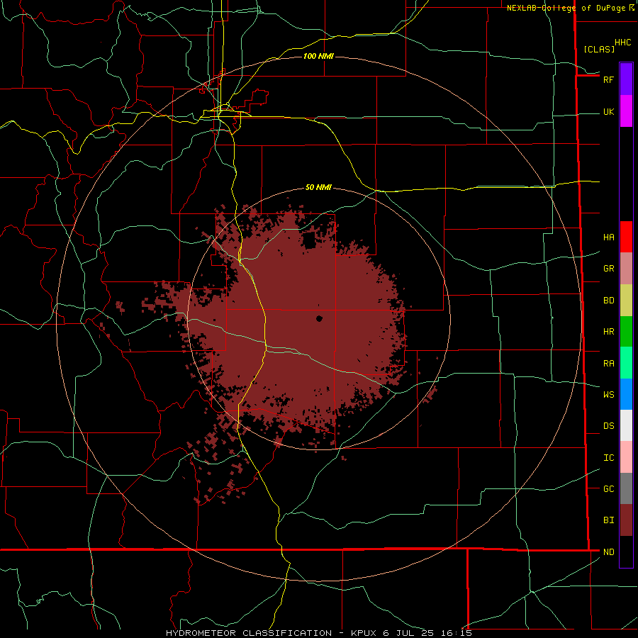Screen dimensions: 638x638
Task: Select the light pink IC ice crystals swatch
Action: (x=626, y=457)
